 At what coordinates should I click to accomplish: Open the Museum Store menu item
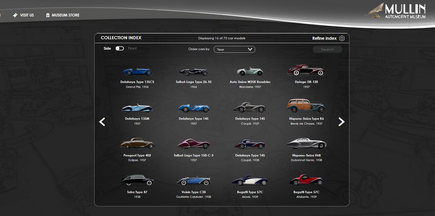(x=66, y=15)
